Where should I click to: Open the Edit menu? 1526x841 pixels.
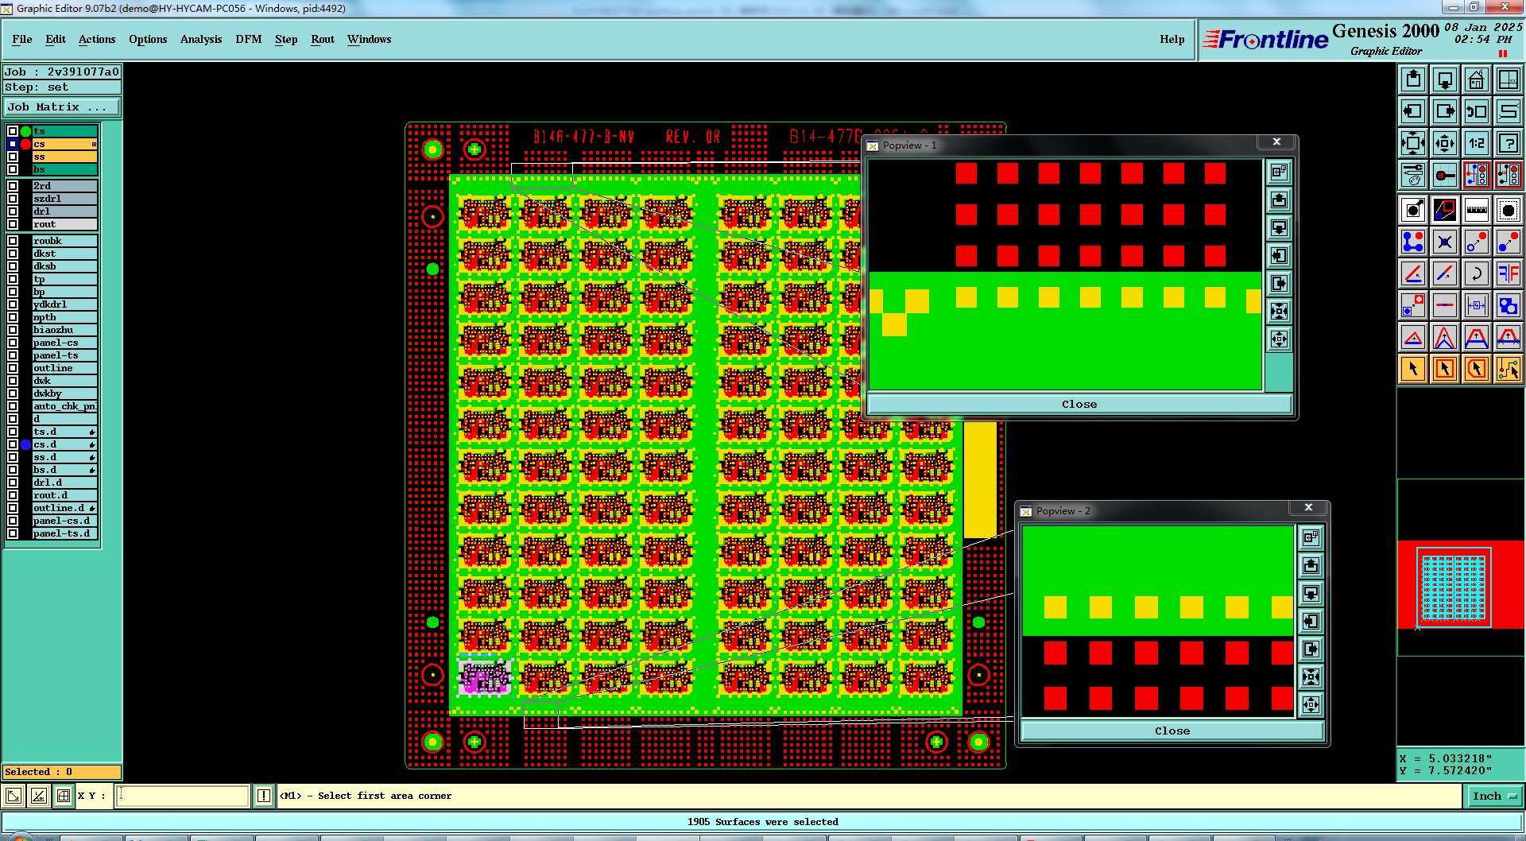click(56, 39)
